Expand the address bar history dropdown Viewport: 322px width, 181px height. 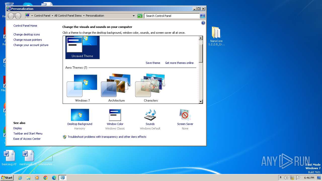(134, 16)
